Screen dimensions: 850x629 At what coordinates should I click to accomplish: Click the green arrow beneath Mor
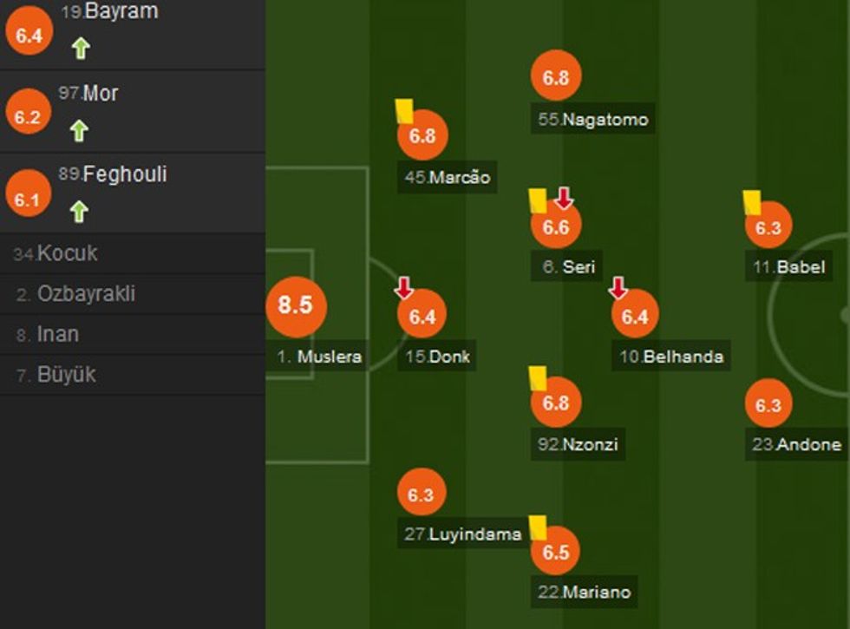[x=79, y=131]
